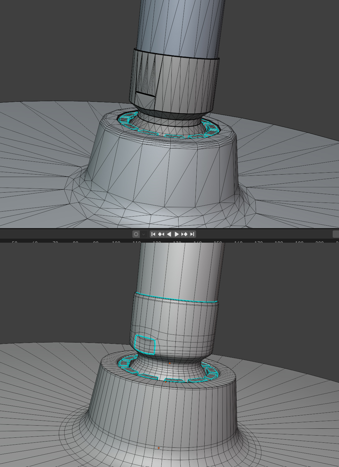Jump to the previous keyframe
Viewport: 339px width, 467px height.
tap(161, 234)
